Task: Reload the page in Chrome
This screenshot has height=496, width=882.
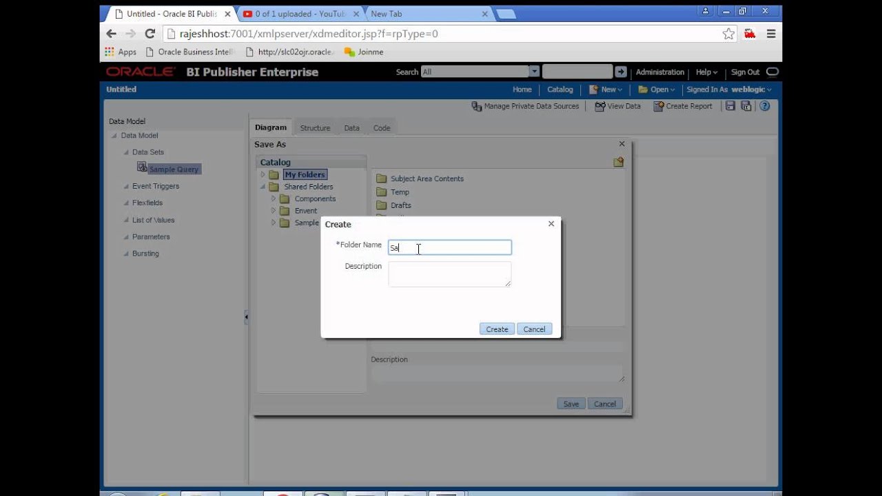Action: pyautogui.click(x=150, y=33)
